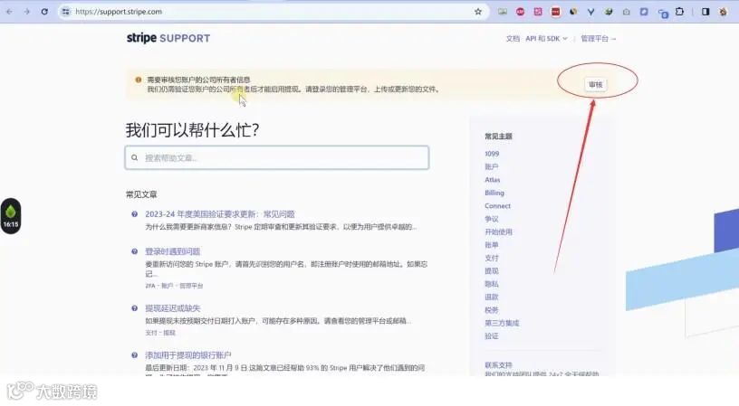Select the 退款 topic
739x406 pixels.
492,297
